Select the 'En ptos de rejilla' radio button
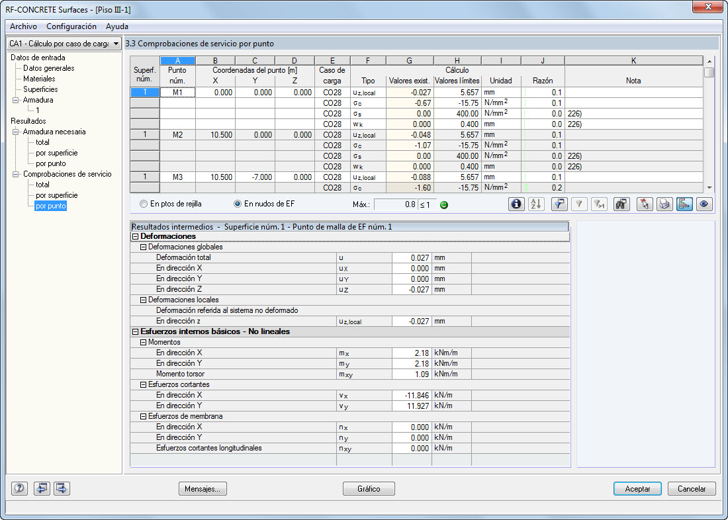This screenshot has width=728, height=520. (x=144, y=204)
